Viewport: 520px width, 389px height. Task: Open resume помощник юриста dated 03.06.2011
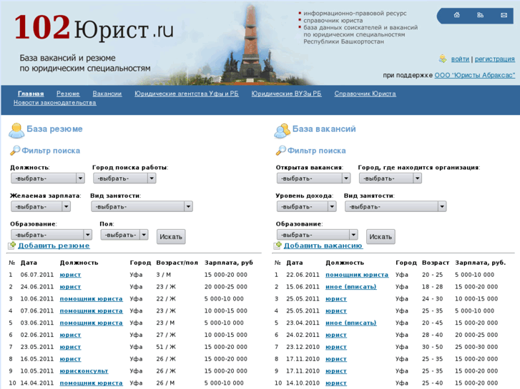(92, 323)
